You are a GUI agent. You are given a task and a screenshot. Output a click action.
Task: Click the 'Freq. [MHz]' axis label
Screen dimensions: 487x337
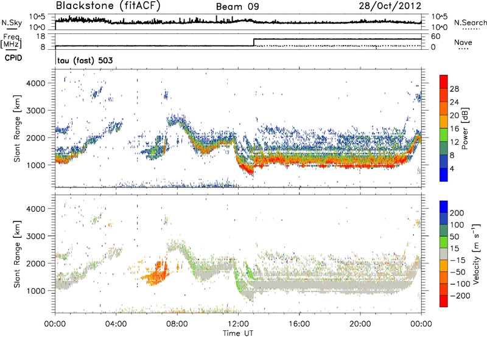pos(11,41)
